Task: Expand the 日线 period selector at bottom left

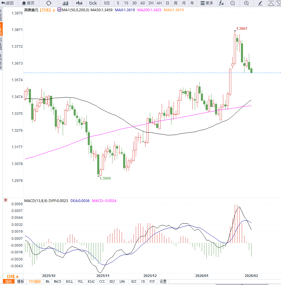Action: coord(13,276)
